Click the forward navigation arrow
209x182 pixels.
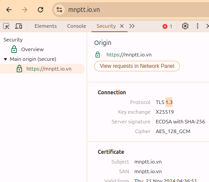25,10
